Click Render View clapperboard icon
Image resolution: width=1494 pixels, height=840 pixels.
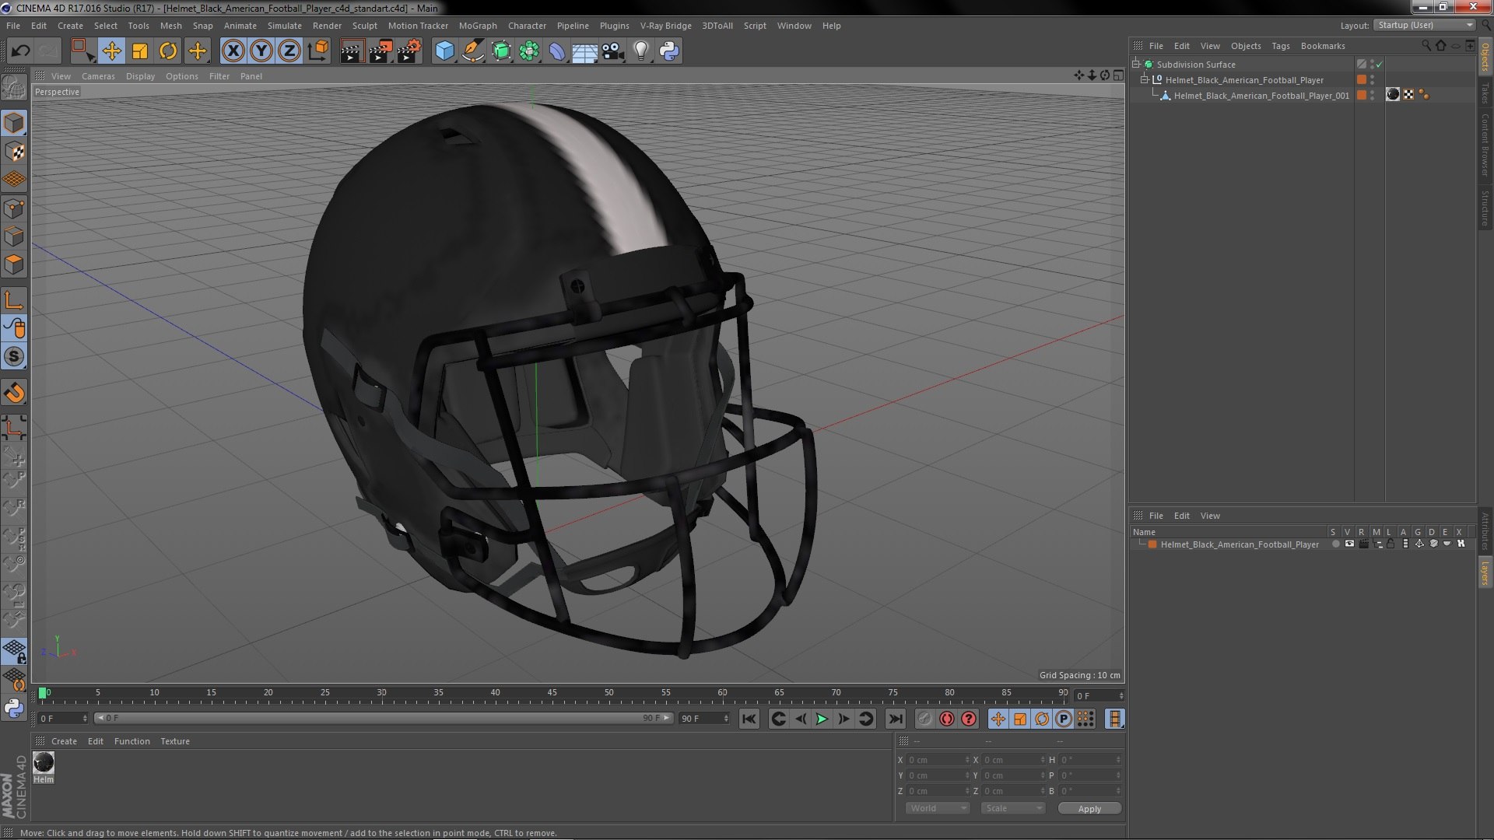[352, 51]
